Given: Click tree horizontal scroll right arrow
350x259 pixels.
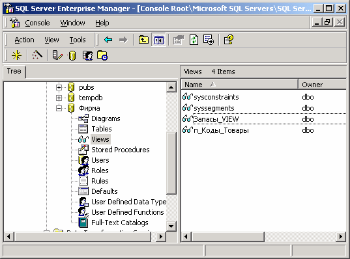Looking at the screenshot, I should click(161, 236).
